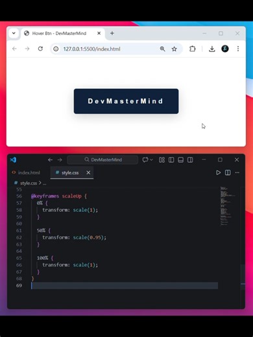Minimize the VS Code window

(x=204, y=159)
